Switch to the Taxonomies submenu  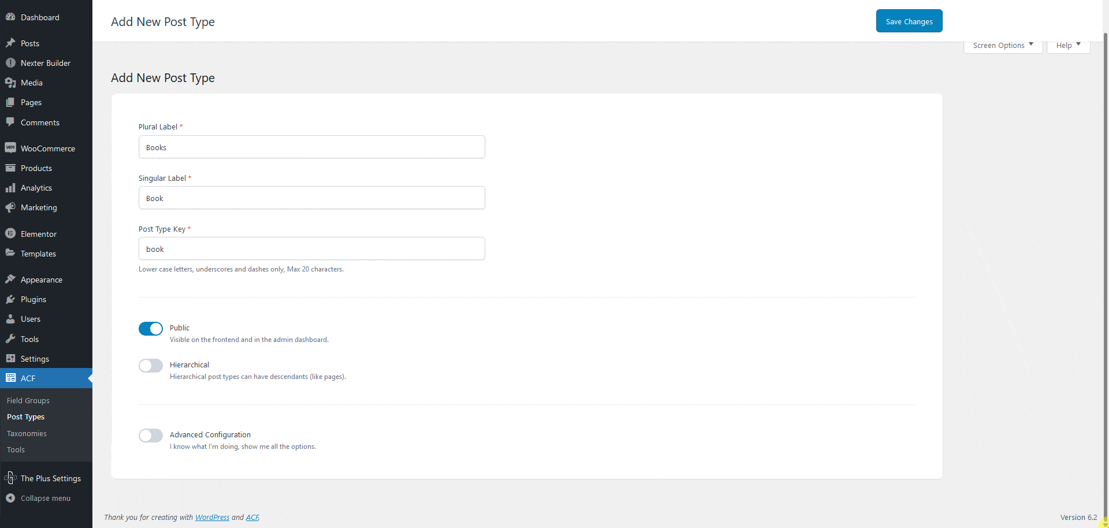tap(27, 433)
